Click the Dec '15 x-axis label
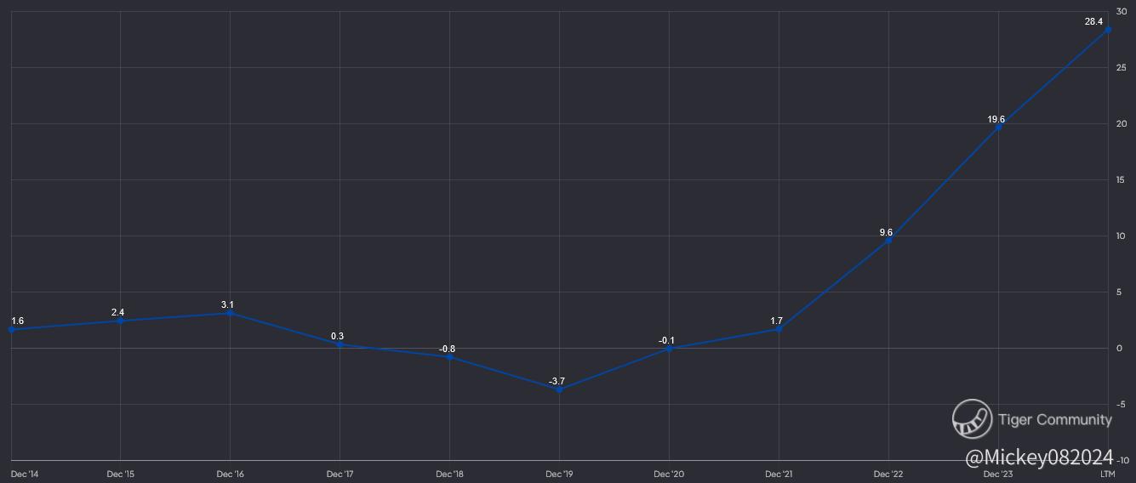 [x=120, y=474]
